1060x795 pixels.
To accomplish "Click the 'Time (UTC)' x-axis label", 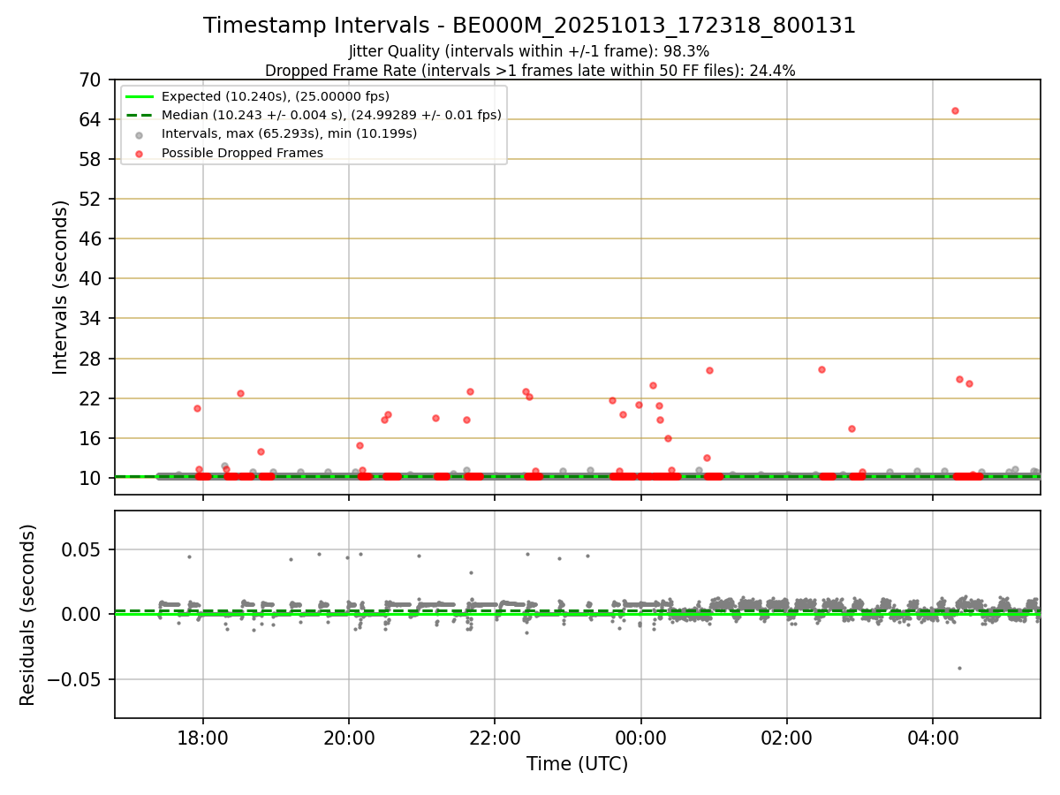I will tap(577, 764).
